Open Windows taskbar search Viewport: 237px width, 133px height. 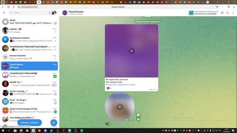[x=9, y=130]
